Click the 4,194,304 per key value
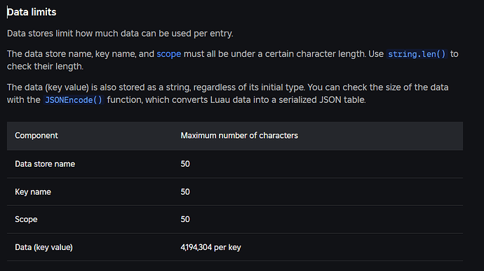 click(x=211, y=247)
